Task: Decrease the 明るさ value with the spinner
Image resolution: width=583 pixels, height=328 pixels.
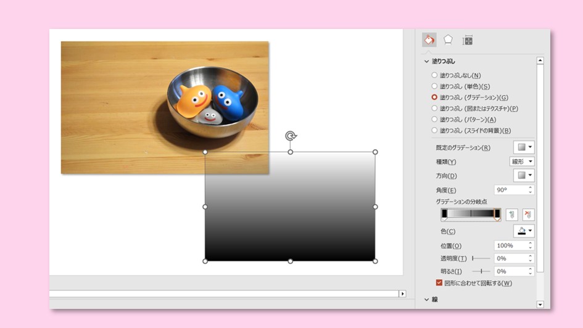Action: coord(530,273)
